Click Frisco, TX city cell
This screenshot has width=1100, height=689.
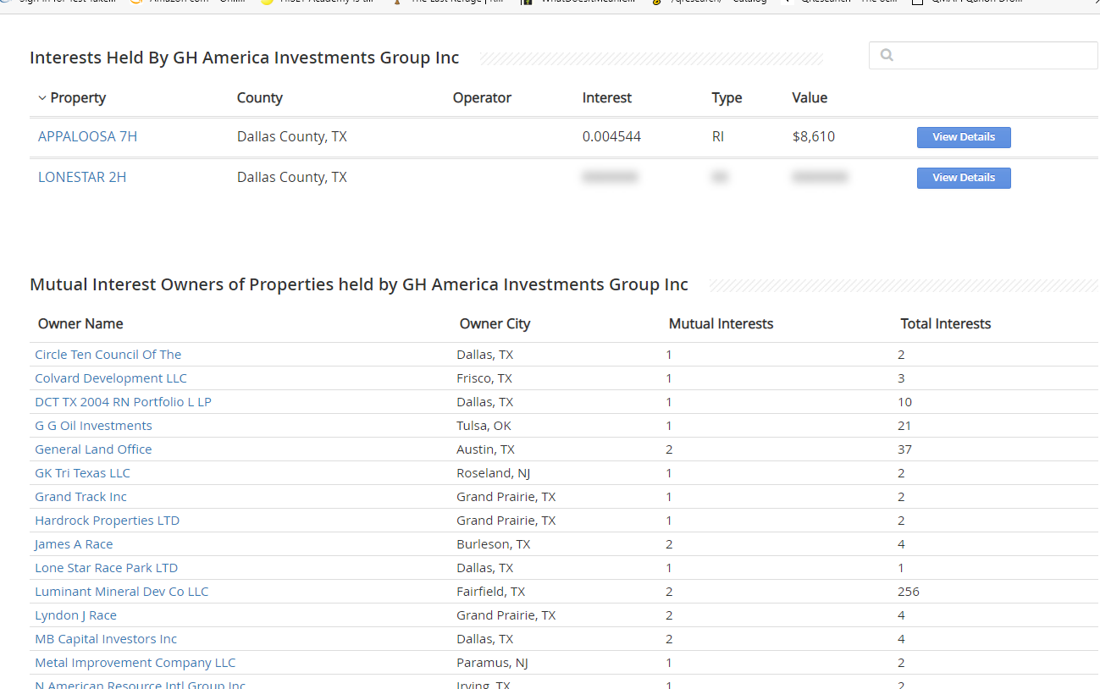tap(484, 378)
